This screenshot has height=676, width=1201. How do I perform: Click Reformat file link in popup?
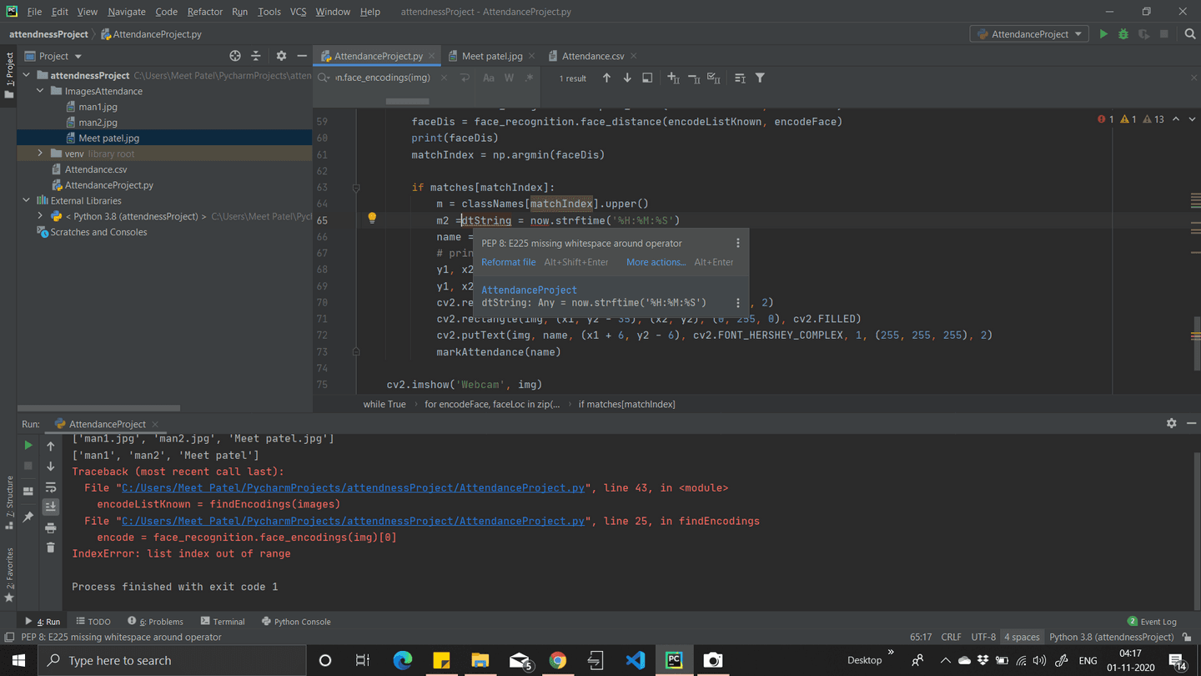pyautogui.click(x=508, y=262)
